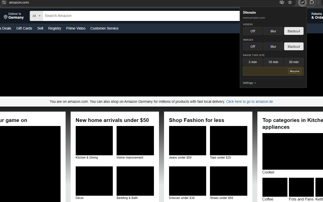The image size is (323, 202).
Task: Open Returns & Orders
Action: tap(317, 16)
